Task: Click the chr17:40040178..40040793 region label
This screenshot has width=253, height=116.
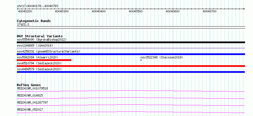Action: pos(38,6)
